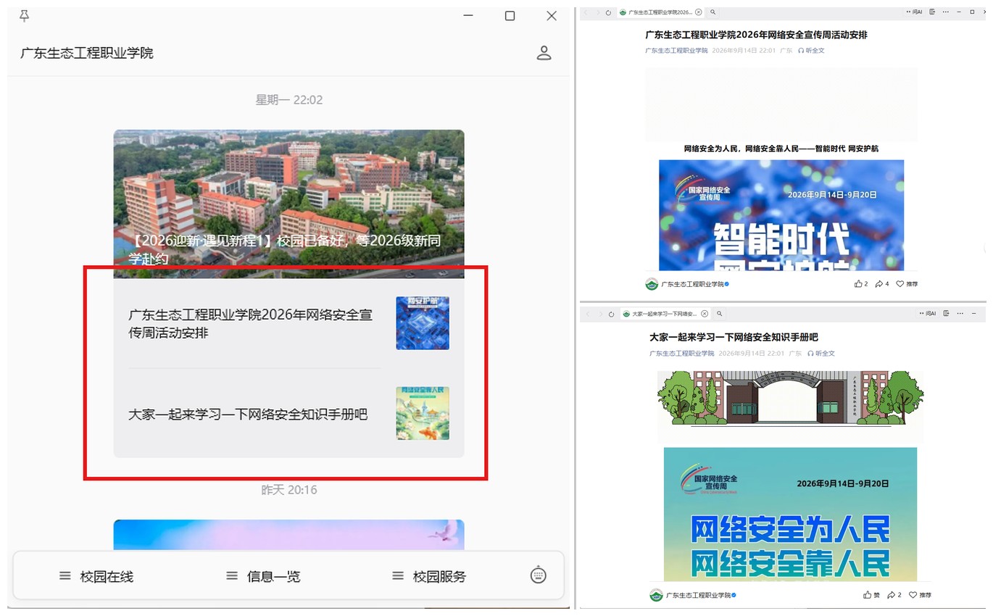993x616 pixels.
Task: Open the 2026迎新 campus article cover
Action: (x=288, y=204)
